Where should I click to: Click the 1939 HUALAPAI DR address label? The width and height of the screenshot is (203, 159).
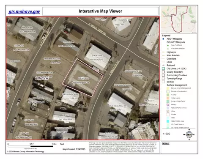[x=81, y=82]
